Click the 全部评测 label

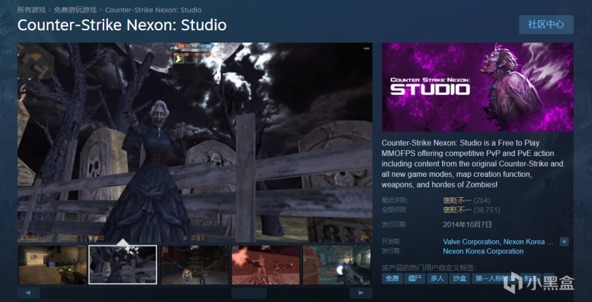394,210
